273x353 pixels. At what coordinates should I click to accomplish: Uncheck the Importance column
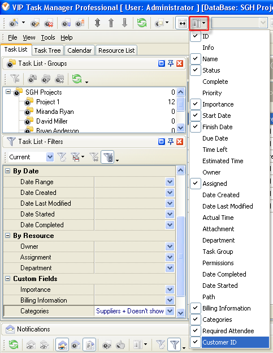pyautogui.click(x=196, y=104)
